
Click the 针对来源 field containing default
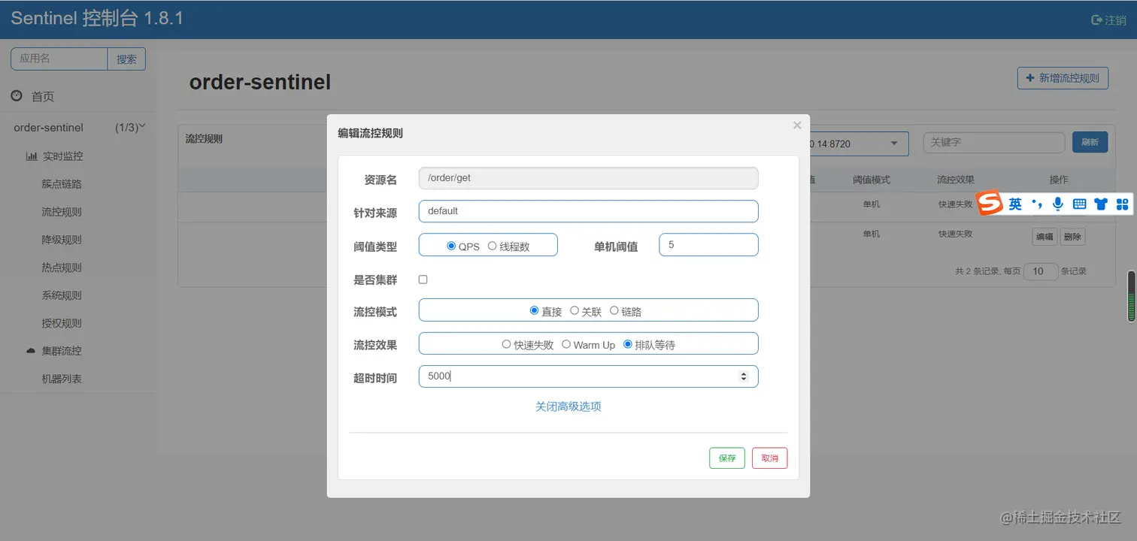[588, 211]
